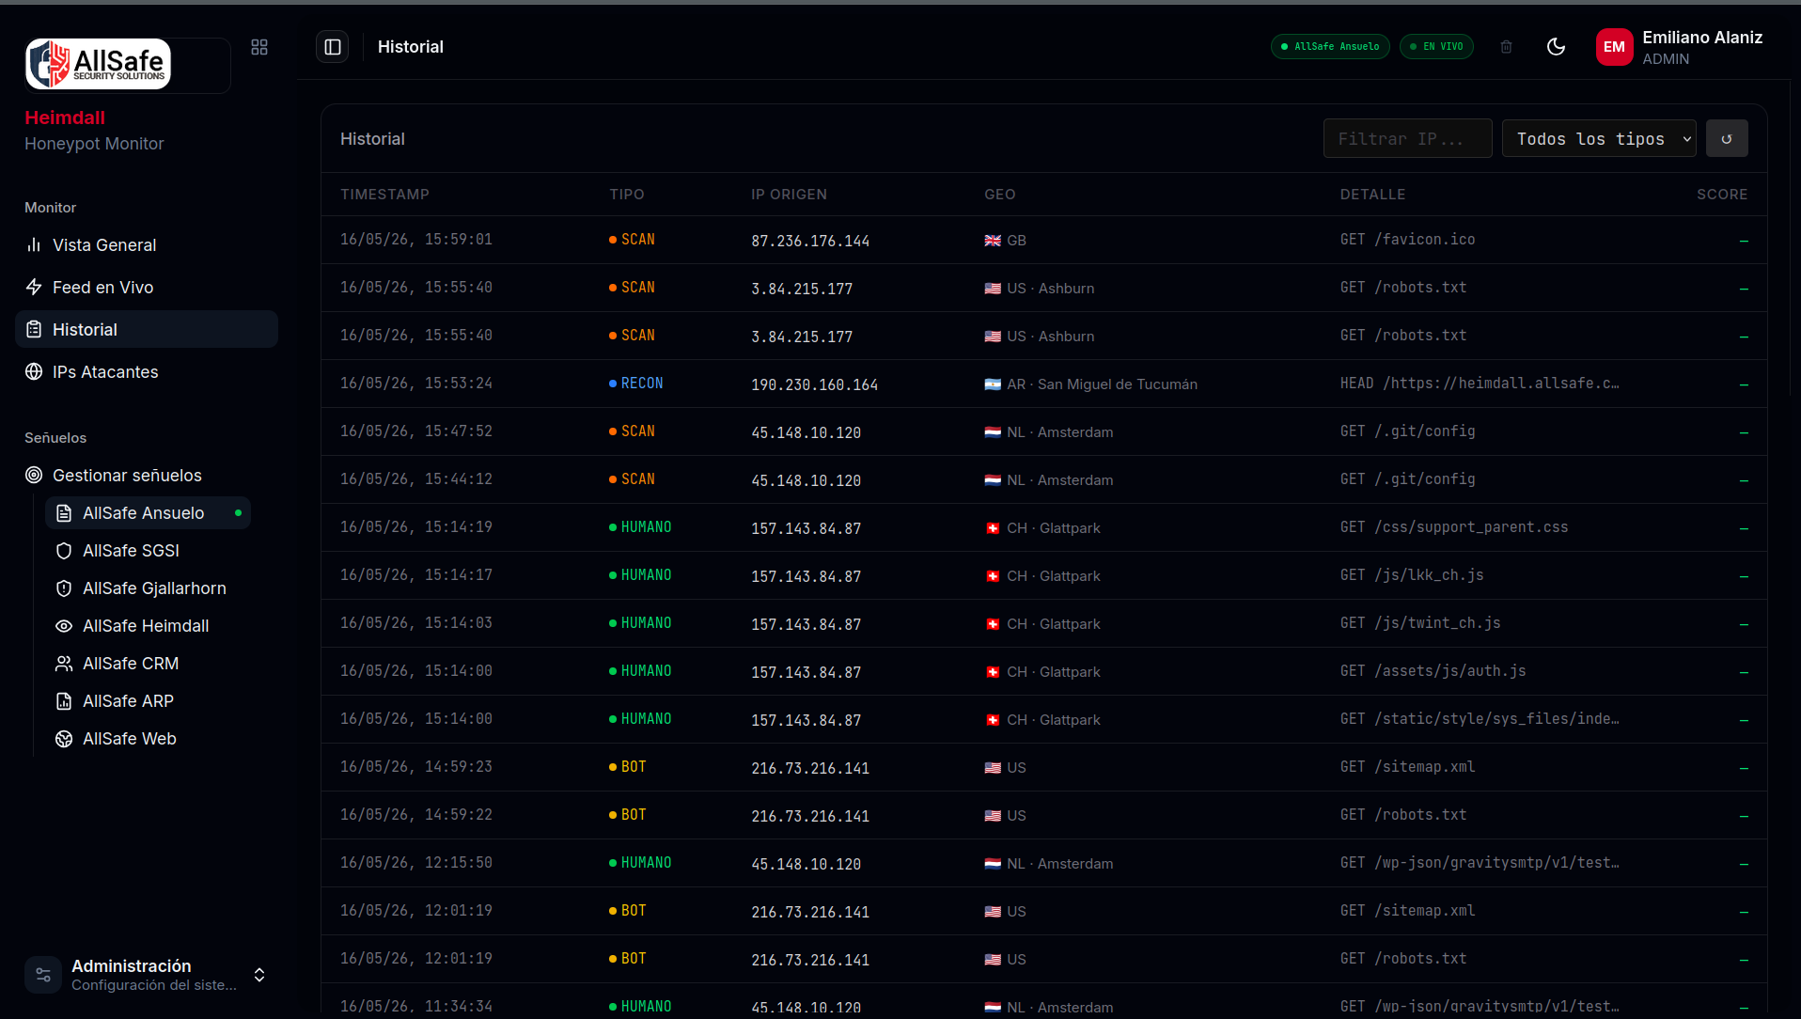Open the Todos los tipos dropdown
The image size is (1801, 1019).
click(x=1599, y=139)
